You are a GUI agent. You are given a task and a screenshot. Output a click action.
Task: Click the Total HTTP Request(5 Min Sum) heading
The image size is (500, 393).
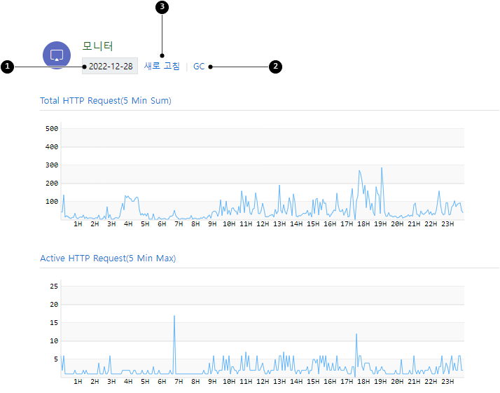click(106, 100)
